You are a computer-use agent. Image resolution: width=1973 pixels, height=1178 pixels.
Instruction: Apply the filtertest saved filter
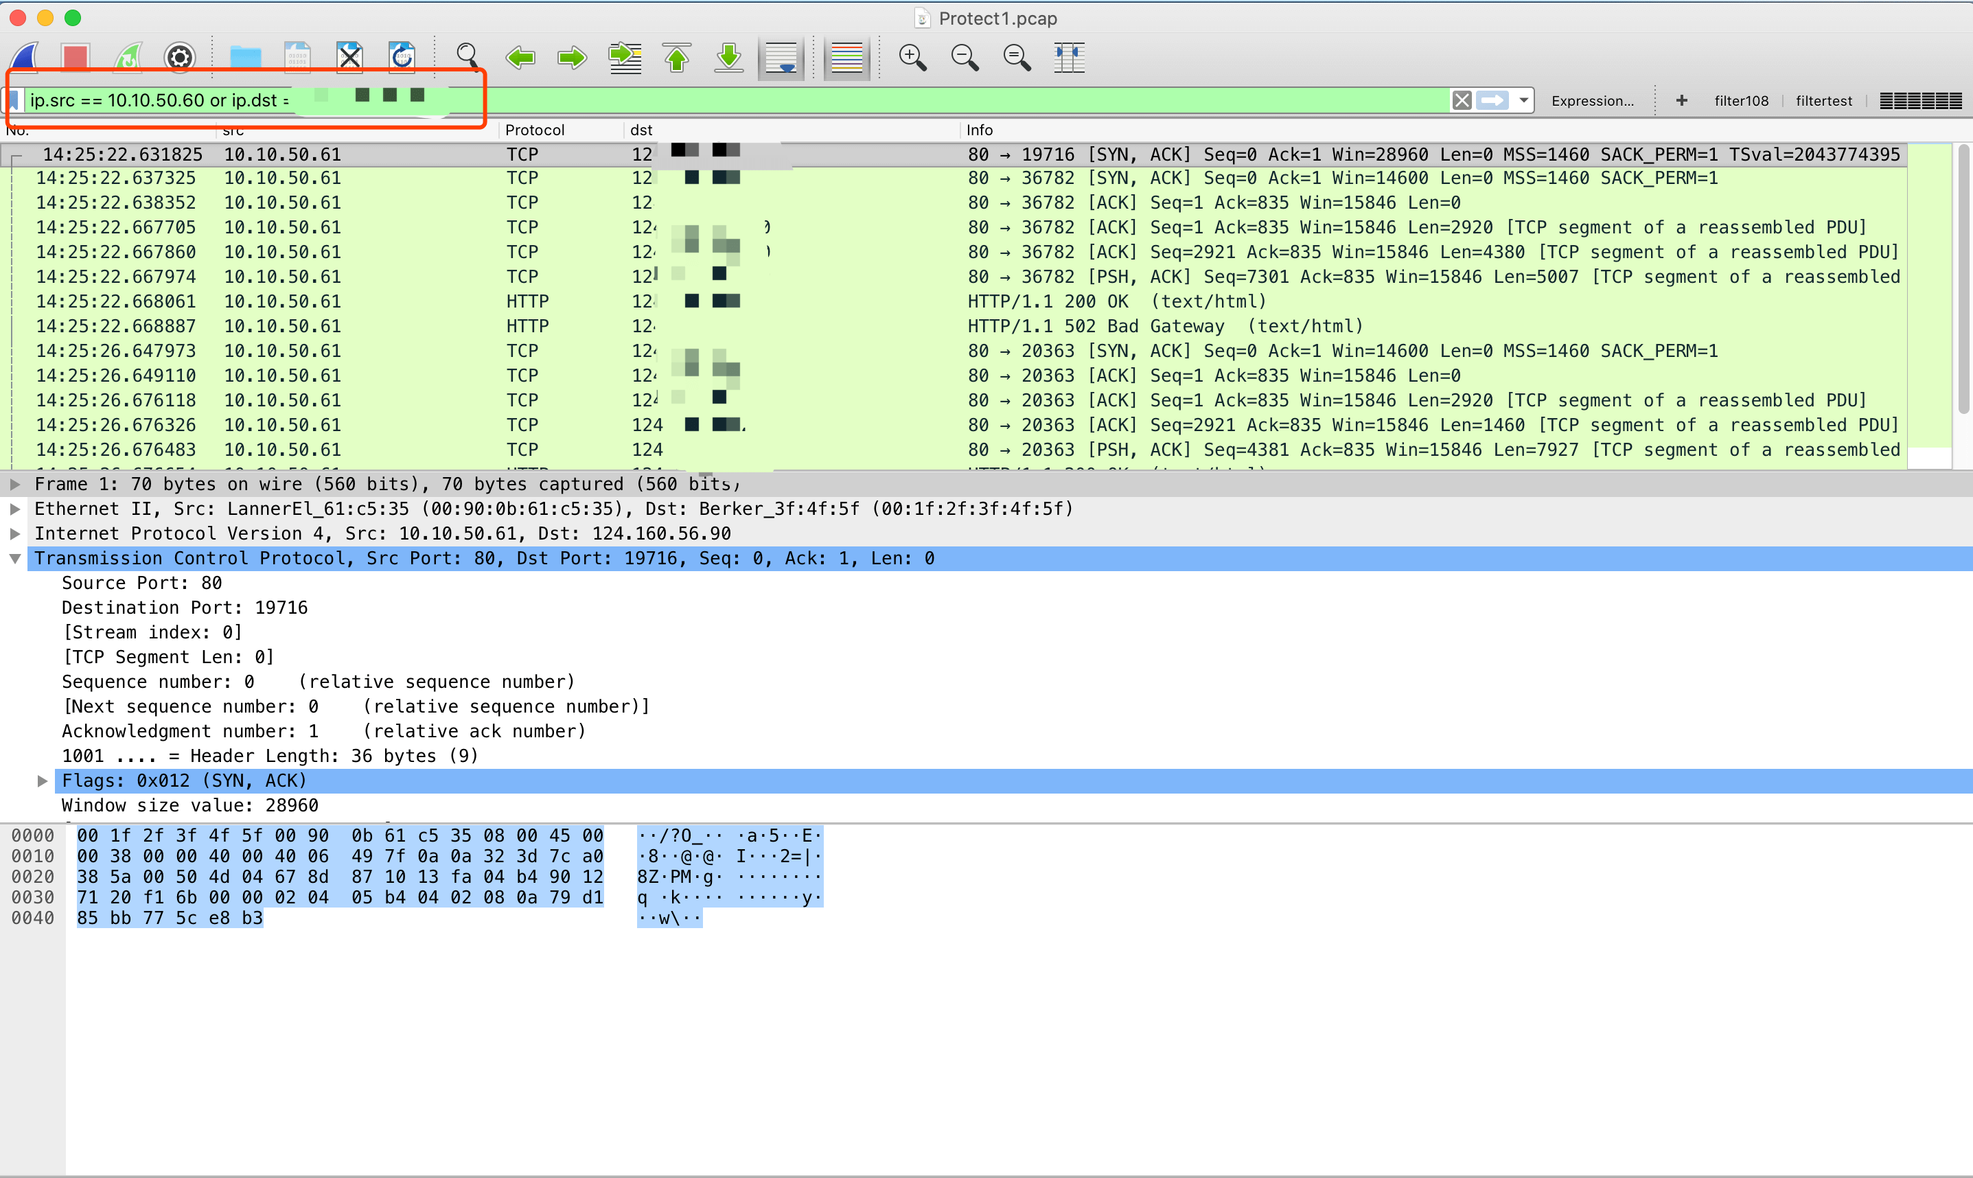[1824, 101]
